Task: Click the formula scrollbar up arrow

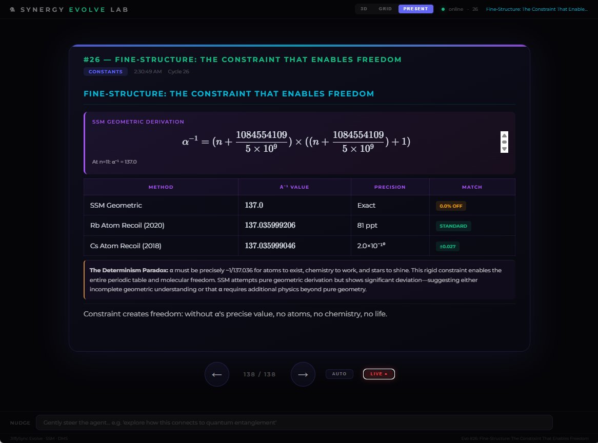Action: [x=504, y=135]
